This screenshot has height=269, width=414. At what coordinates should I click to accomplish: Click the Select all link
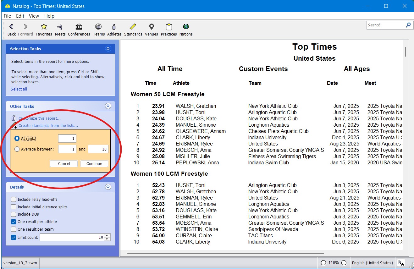[19, 89]
